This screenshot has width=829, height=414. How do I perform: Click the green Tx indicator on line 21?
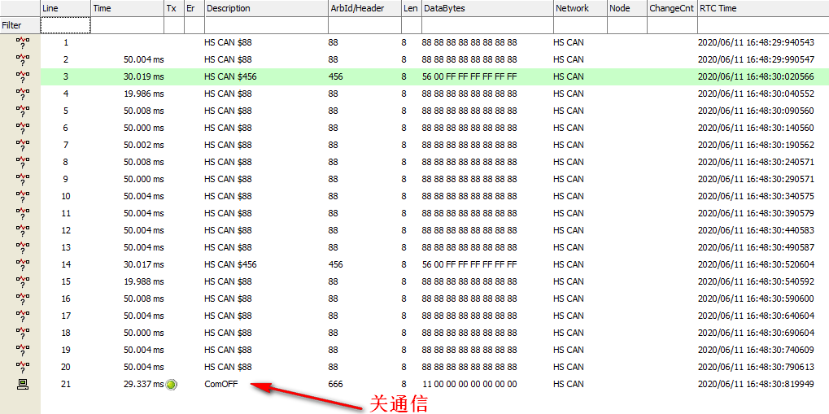pos(172,385)
